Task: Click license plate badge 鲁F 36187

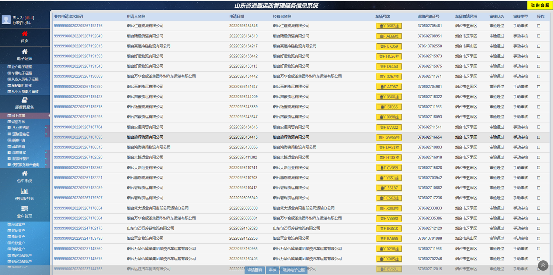Action: tap(389, 188)
